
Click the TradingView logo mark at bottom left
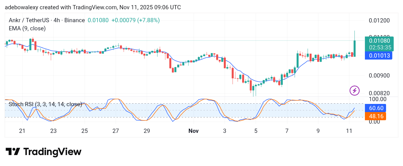[13, 152]
